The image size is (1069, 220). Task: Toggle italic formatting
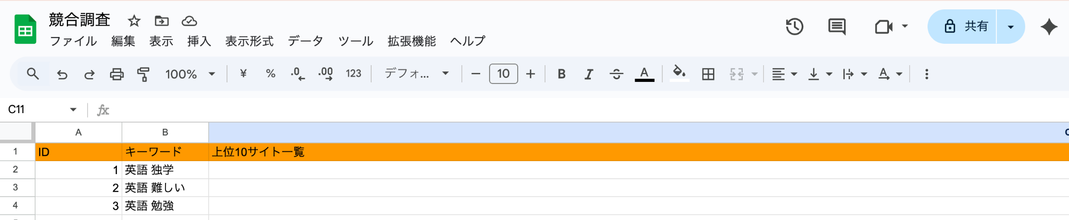coord(589,74)
